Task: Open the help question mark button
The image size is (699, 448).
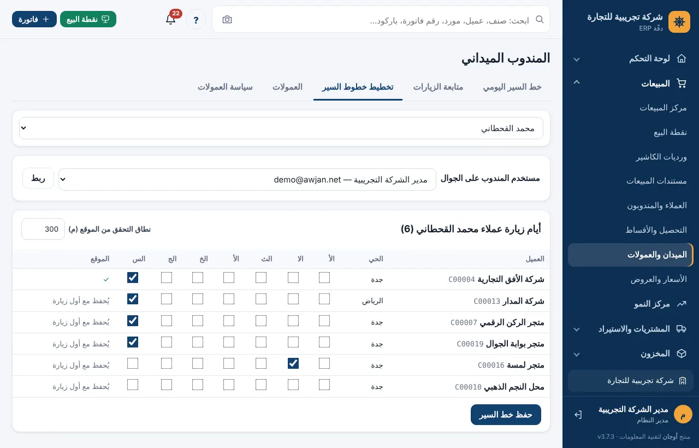Action: (x=196, y=20)
